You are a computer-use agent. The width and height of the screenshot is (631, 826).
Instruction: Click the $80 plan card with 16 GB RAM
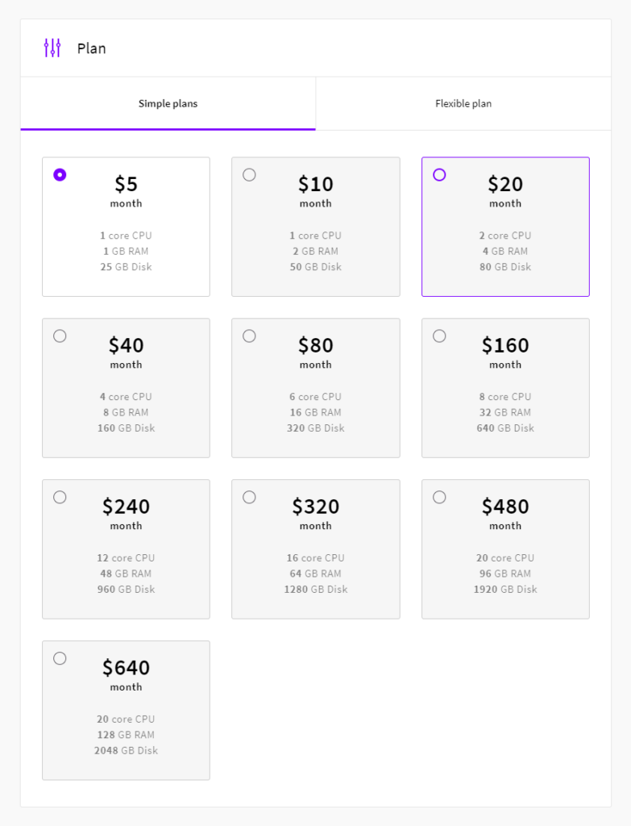tap(316, 388)
